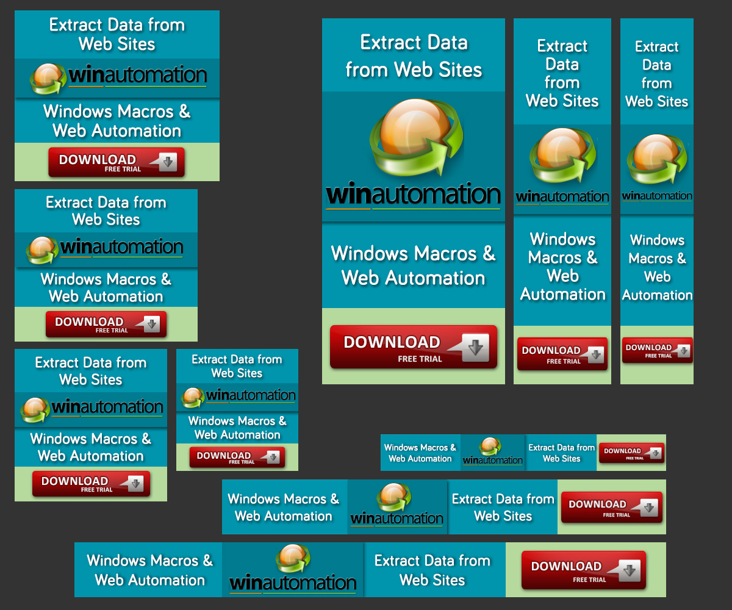Click the Download button in the wider skyscraper banner
732x610 pixels.
[562, 354]
